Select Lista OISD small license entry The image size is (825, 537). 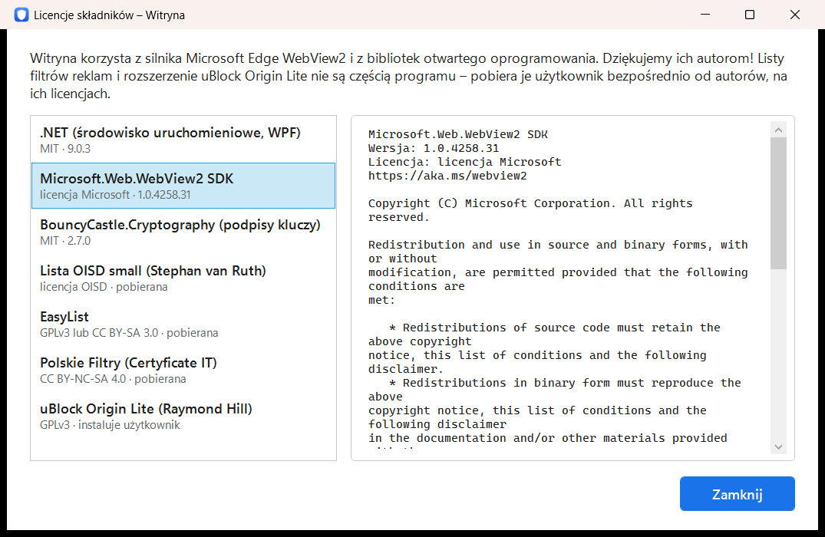[x=183, y=278]
